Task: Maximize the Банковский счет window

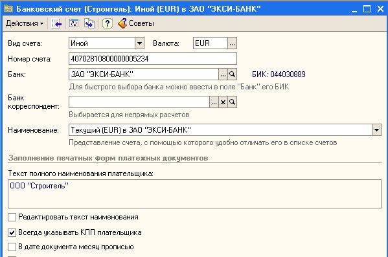Action: pyautogui.click(x=367, y=9)
